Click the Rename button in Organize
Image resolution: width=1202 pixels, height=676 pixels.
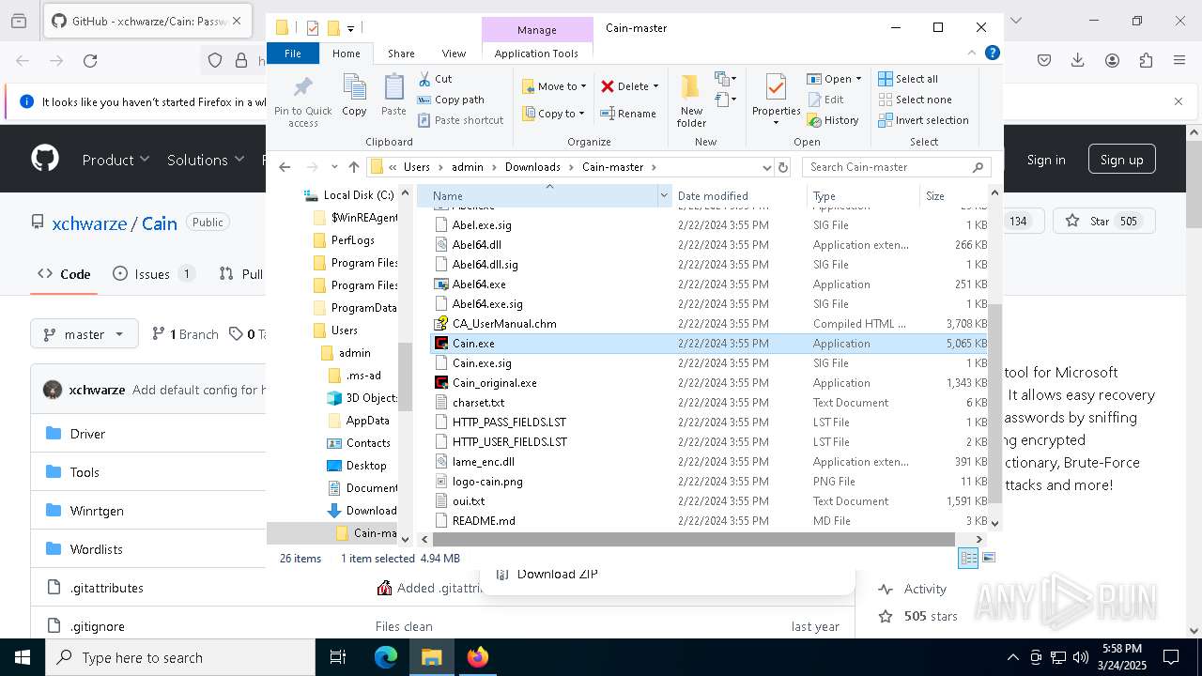click(x=628, y=114)
